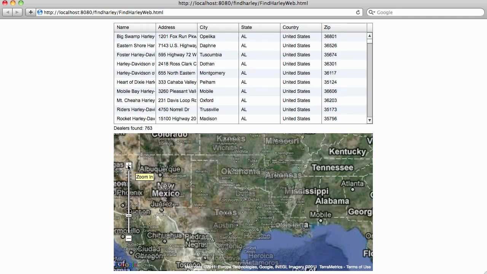This screenshot has width=487, height=274.
Task: Click address 15100 Highway 20
Action: pos(177,119)
